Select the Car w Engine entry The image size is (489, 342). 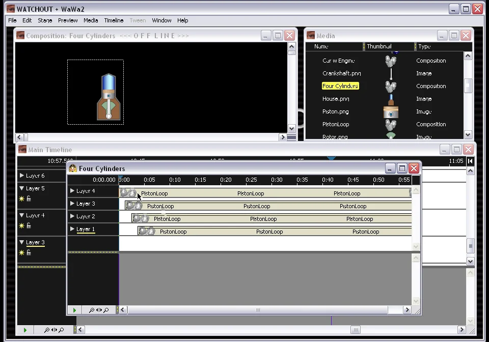pyautogui.click(x=338, y=61)
